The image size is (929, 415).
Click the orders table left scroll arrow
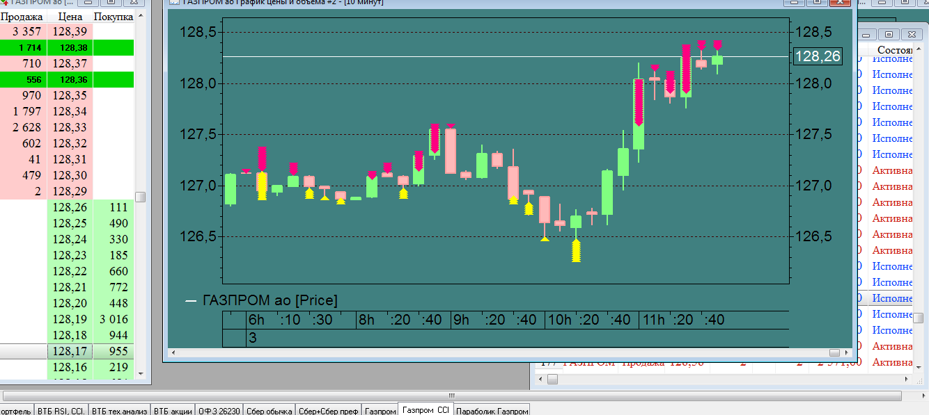540,379
